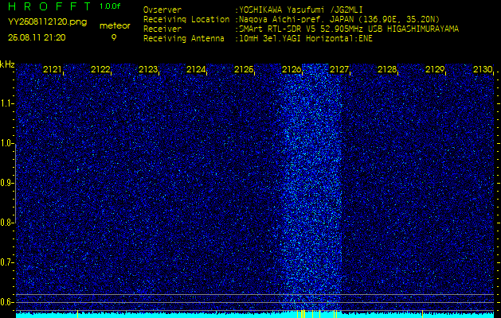Click the bright meteor echo between 2126 and 2127
Screen dimensions: 501x318
(x=312, y=187)
